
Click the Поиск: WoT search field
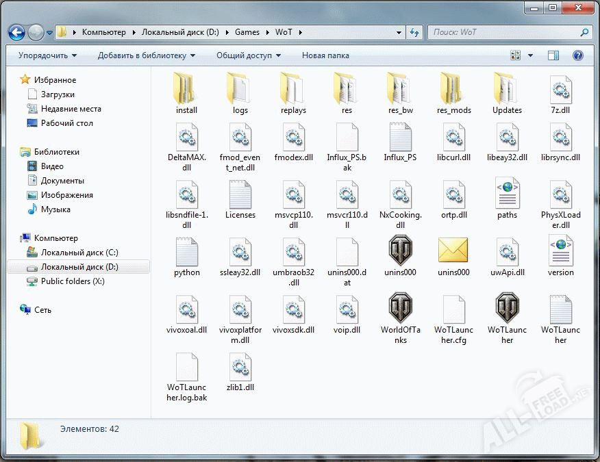pyautogui.click(x=503, y=32)
